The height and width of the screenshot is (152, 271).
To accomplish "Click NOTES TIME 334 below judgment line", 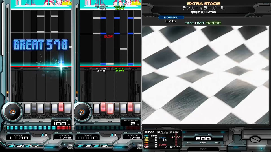I will [x=120, y=70].
